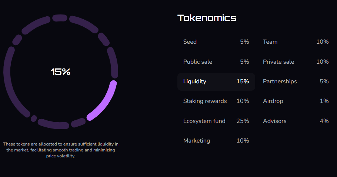Select the Private sale entry
Image resolution: width=337 pixels, height=177 pixels.
pos(296,62)
